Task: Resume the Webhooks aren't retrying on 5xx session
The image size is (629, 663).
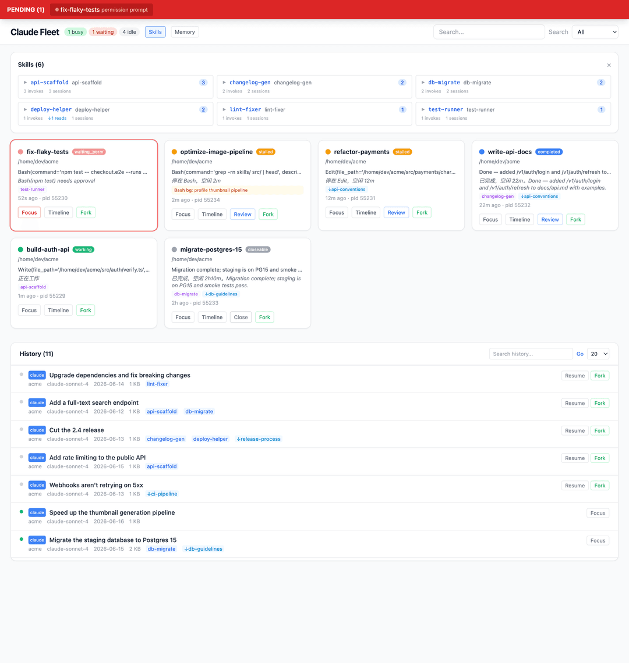Action: pyautogui.click(x=575, y=486)
